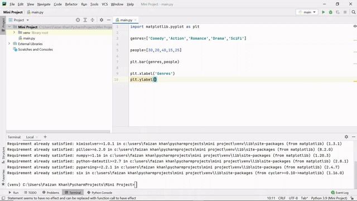The height and width of the screenshot is (201, 357).
Task: Open Python 3.9 interpreter selector
Action: tap(329, 198)
